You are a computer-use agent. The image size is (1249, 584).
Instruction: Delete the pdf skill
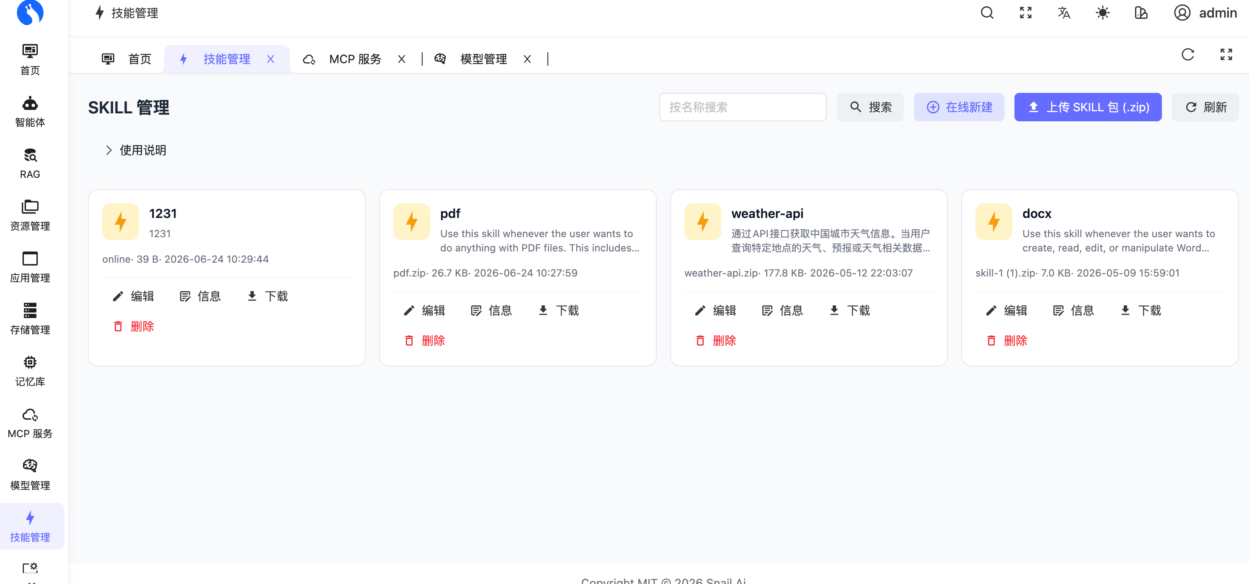[424, 341]
